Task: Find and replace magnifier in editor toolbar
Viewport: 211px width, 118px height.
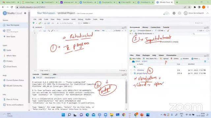Action: click(x=49, y=30)
